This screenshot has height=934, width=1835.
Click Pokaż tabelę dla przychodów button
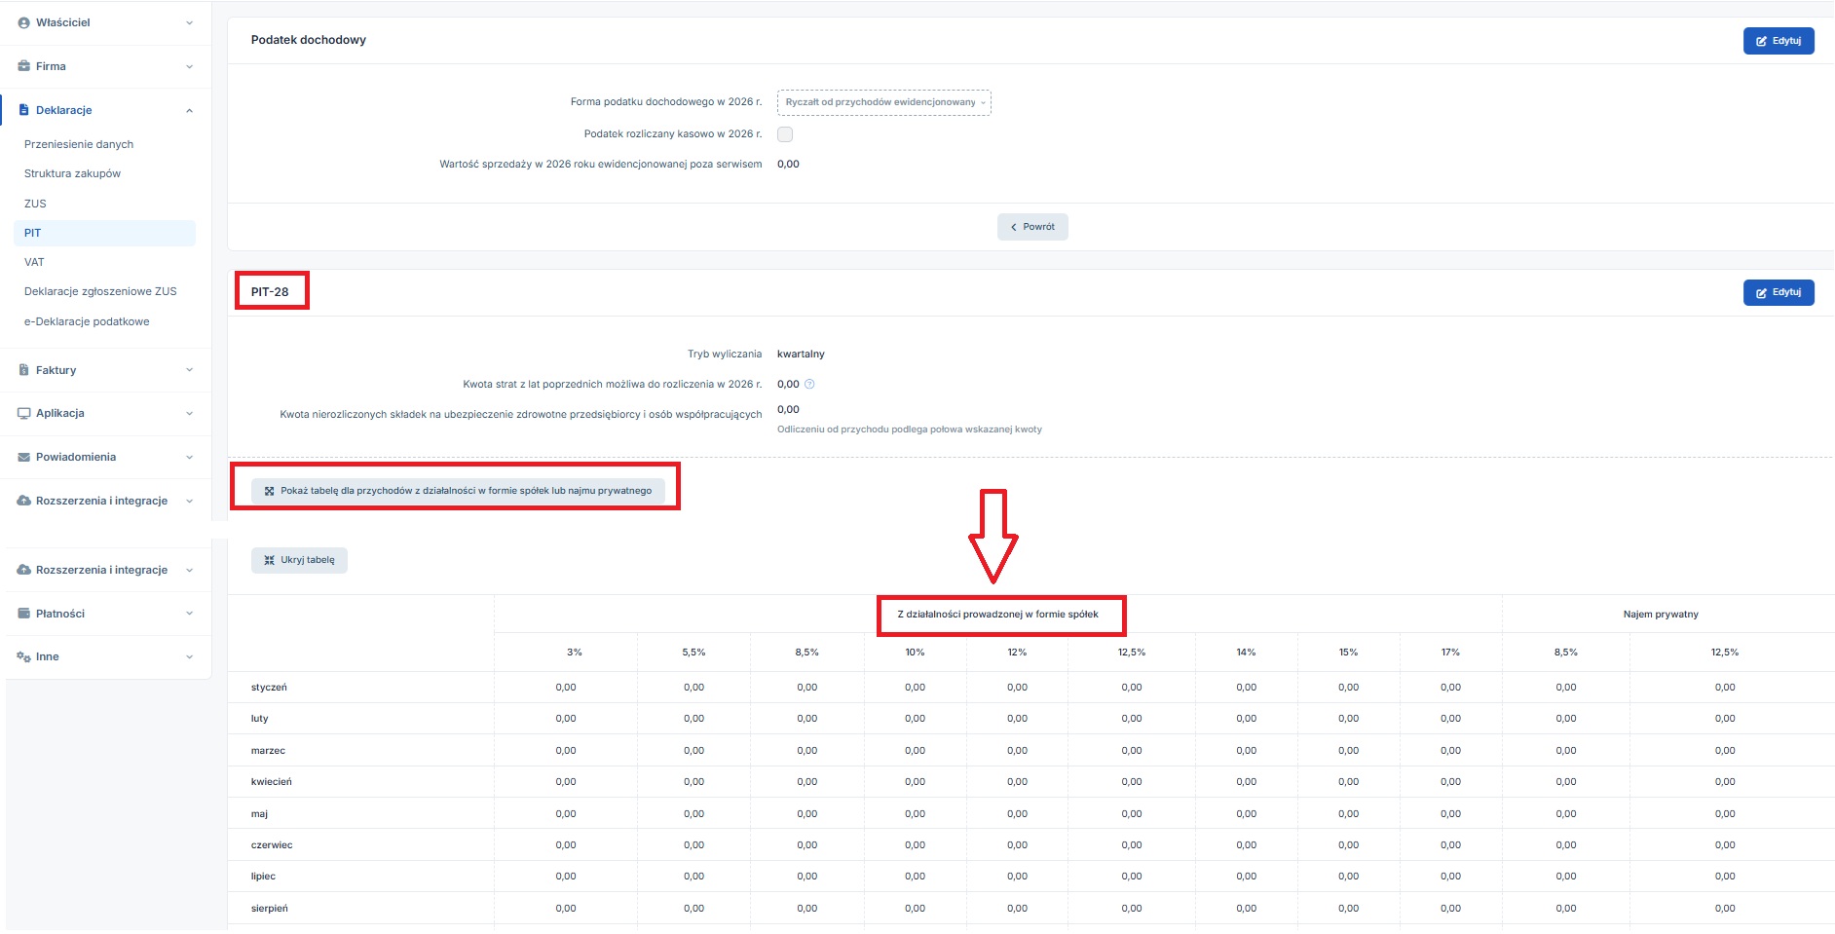click(458, 491)
